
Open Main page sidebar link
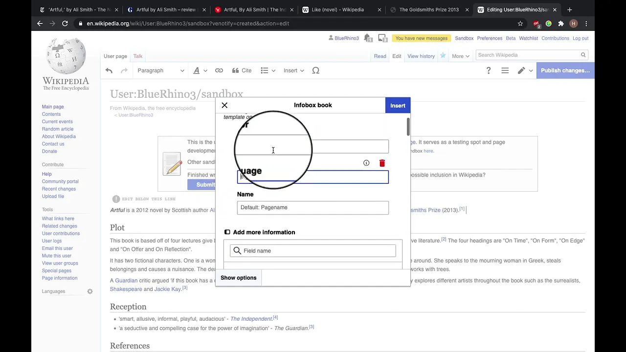(53, 107)
